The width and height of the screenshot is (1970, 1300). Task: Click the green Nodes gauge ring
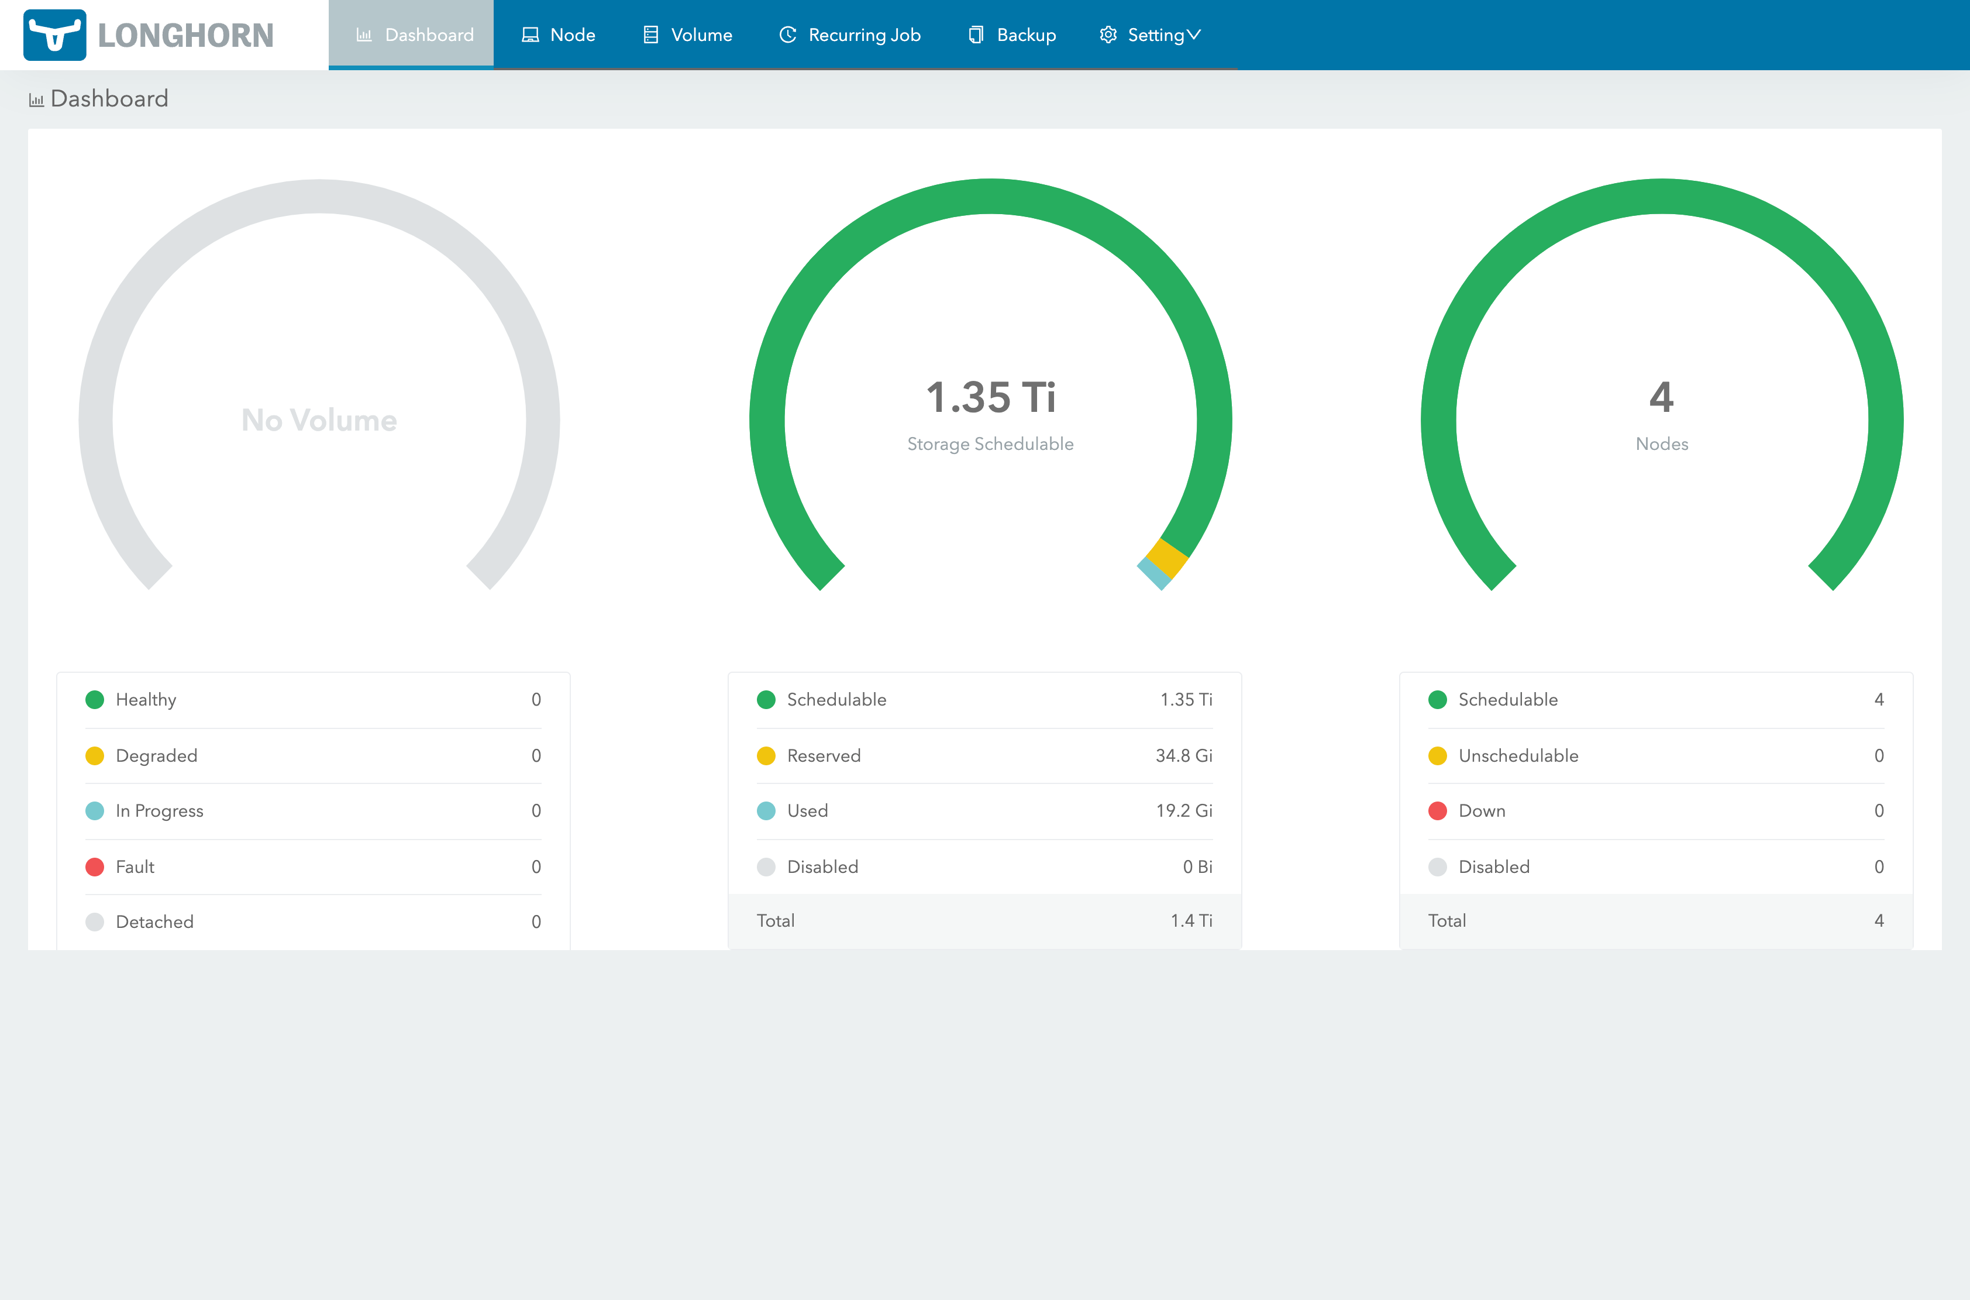pyautogui.click(x=1662, y=197)
